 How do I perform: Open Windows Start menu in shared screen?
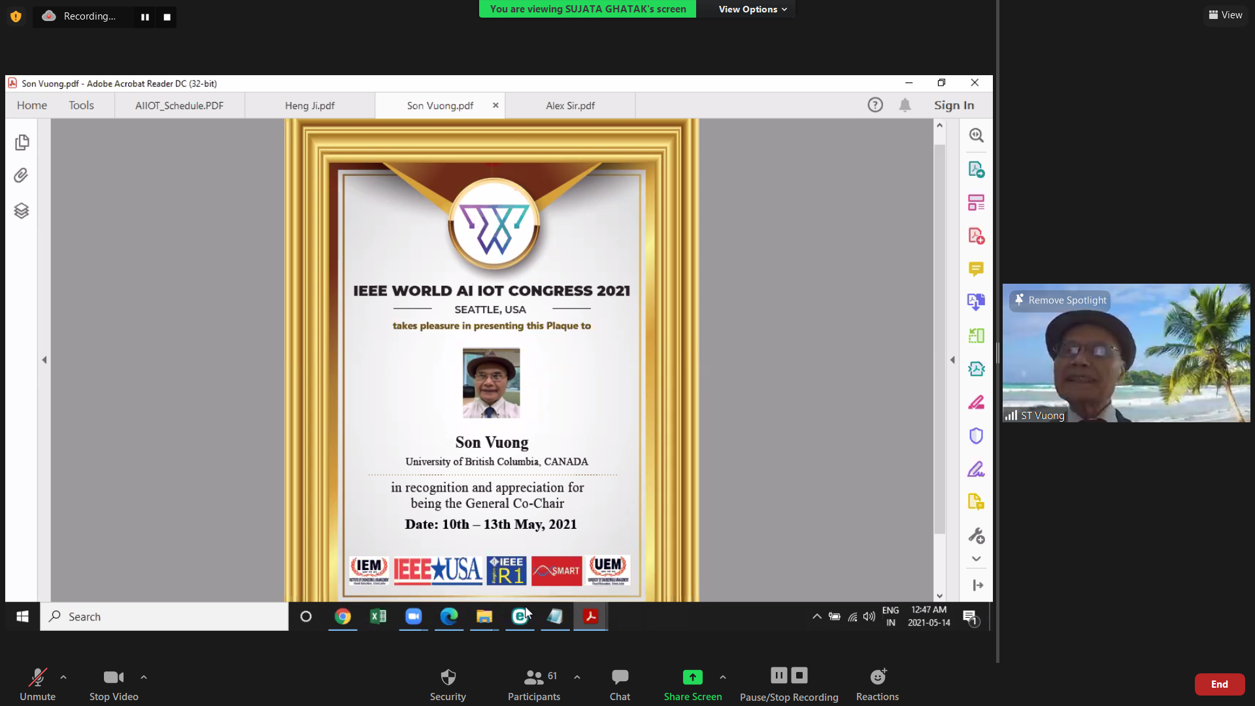click(x=22, y=616)
